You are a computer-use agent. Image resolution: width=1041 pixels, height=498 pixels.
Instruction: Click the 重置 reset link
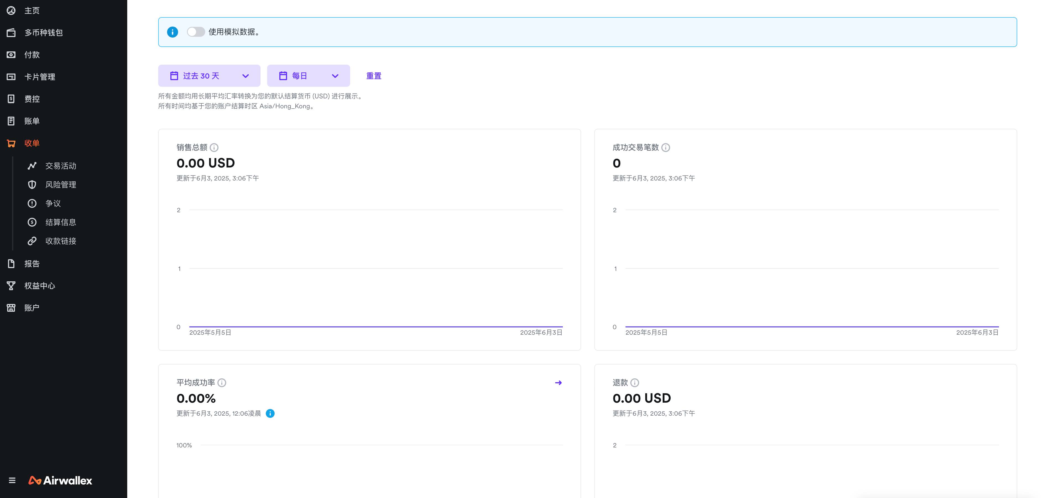tap(373, 76)
